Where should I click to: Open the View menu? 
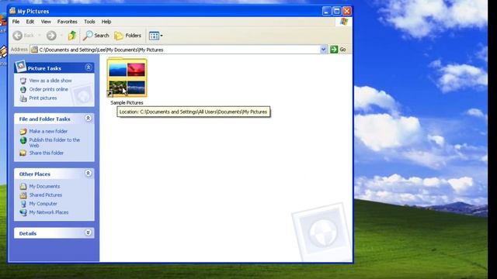[46, 22]
